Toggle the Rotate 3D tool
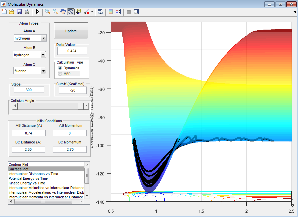Viewport: 298px width, 217px height. point(71,12)
